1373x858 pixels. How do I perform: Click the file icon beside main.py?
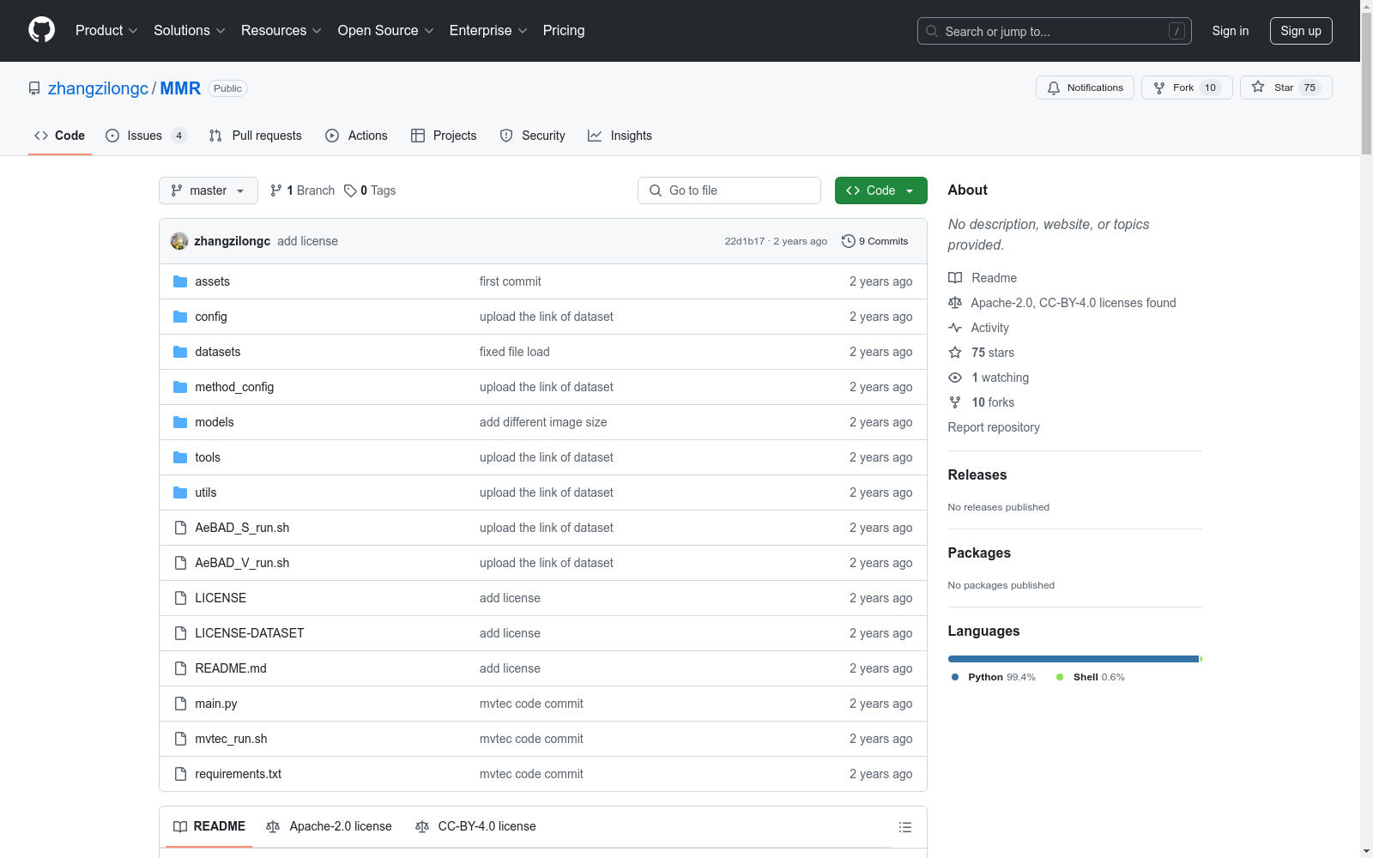click(x=180, y=704)
